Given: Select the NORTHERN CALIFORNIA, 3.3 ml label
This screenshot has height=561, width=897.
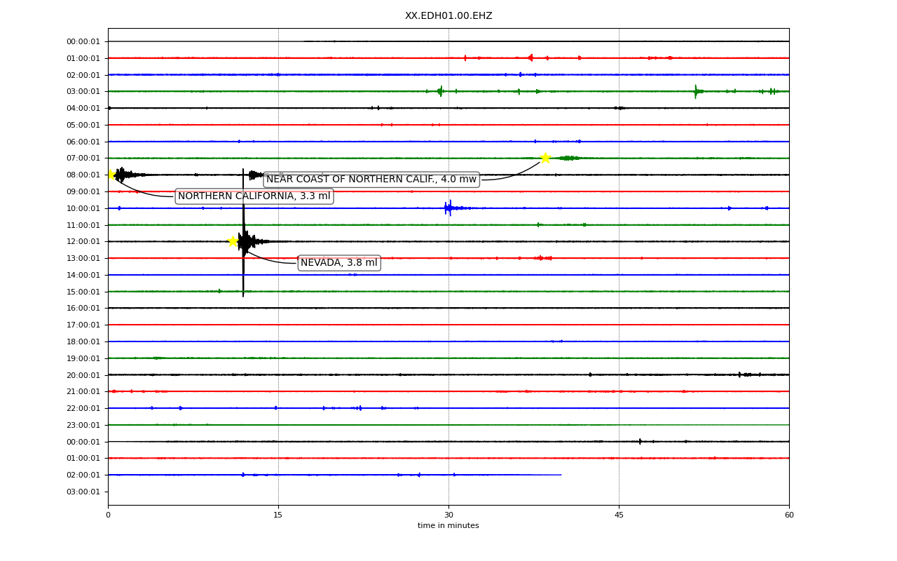Looking at the screenshot, I should click(x=254, y=196).
